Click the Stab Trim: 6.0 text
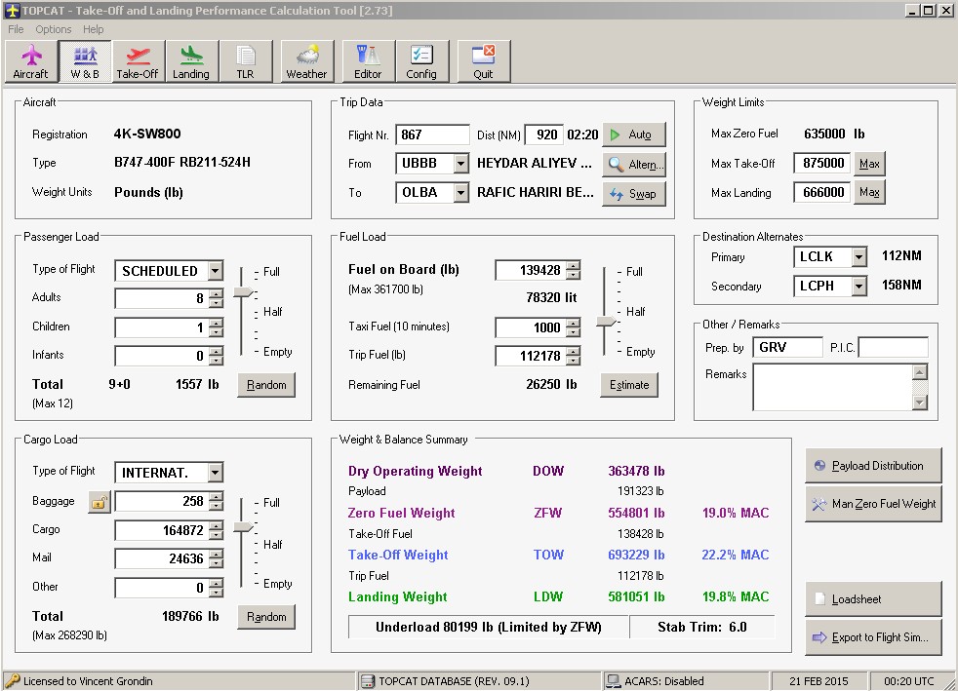 coord(702,628)
